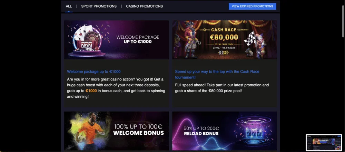Viewport: 345px width, 152px height.
Task: Click the Betsoft logo on the Cash Race banner
Action: point(224,53)
